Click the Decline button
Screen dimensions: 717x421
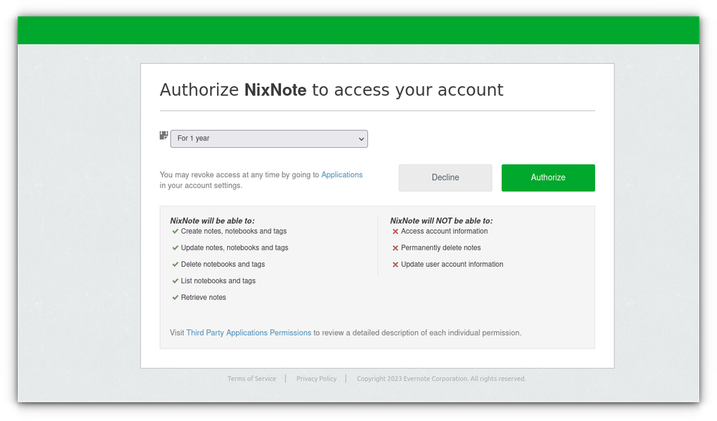click(x=445, y=177)
